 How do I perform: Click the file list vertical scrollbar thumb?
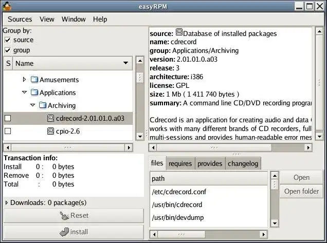coord(275,184)
